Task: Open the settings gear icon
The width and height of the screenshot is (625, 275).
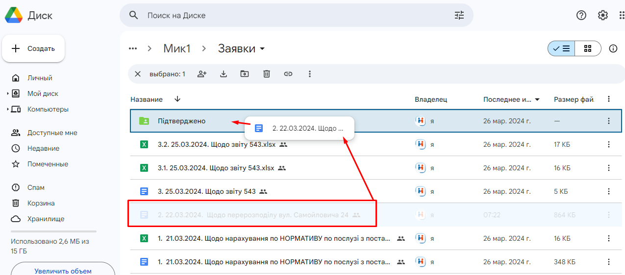Action: 603,15
